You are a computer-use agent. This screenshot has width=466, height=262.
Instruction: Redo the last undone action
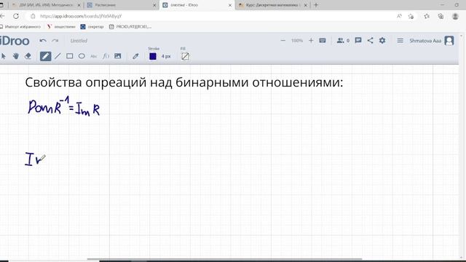pyautogui.click(x=55, y=41)
